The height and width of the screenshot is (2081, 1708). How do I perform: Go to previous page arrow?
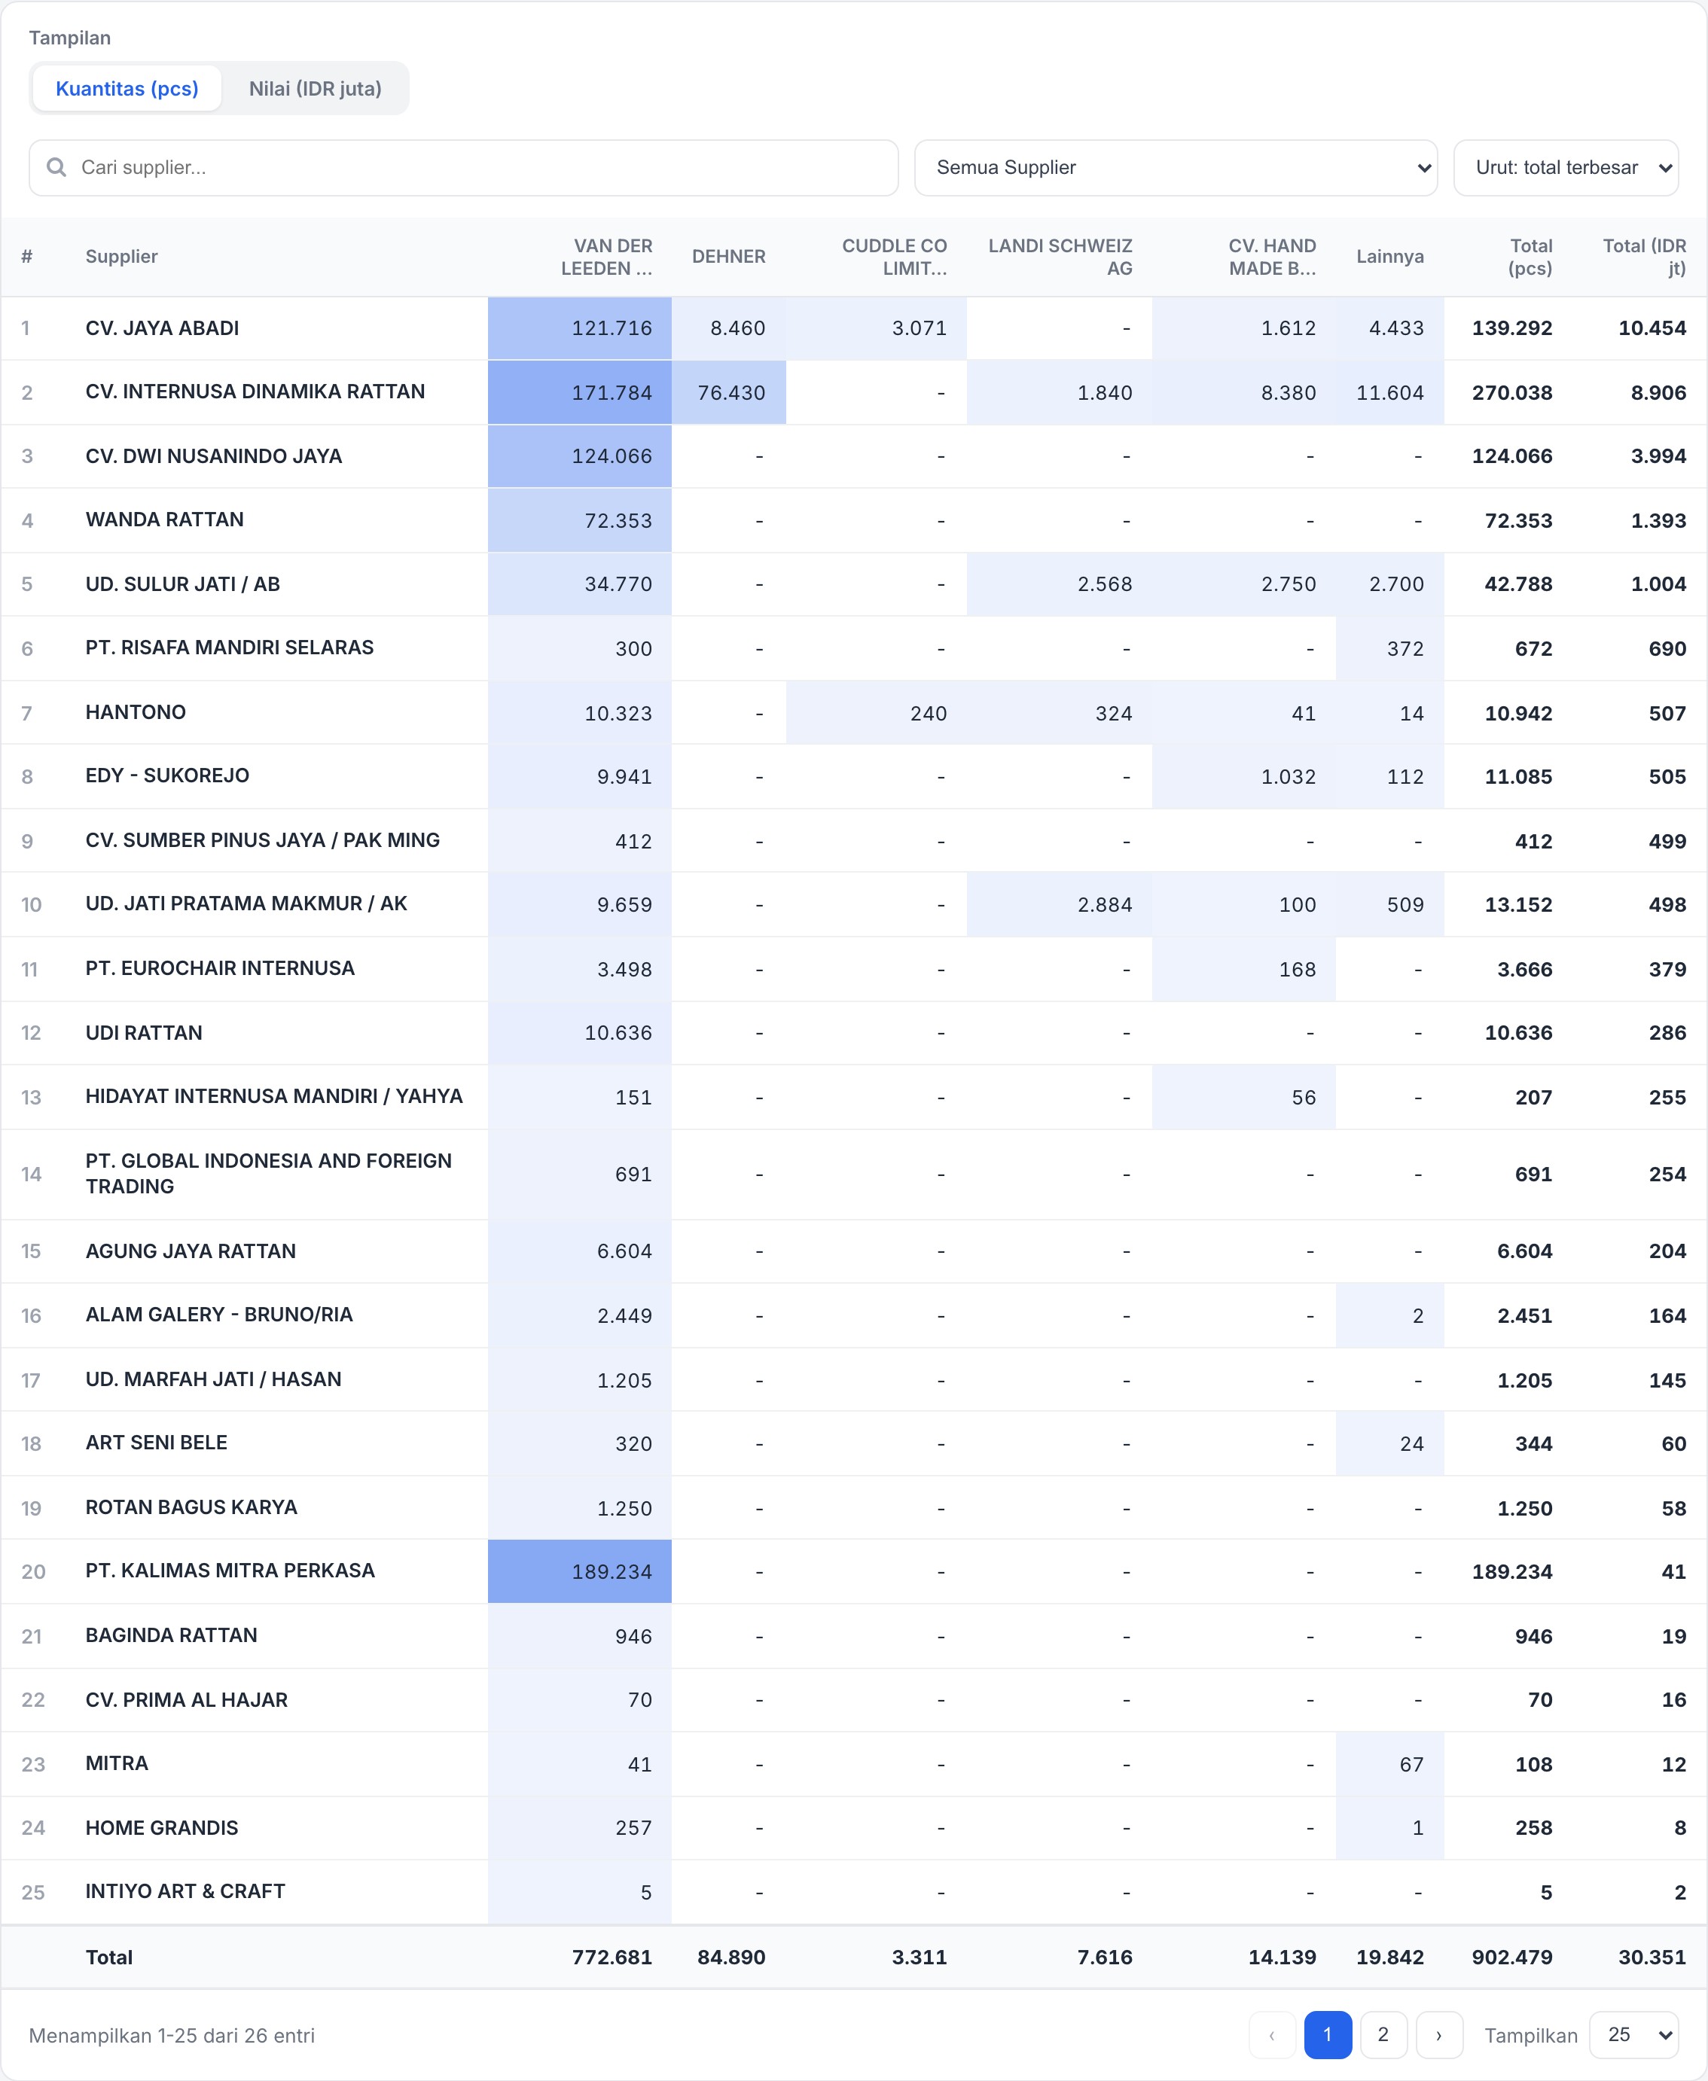click(1272, 2035)
